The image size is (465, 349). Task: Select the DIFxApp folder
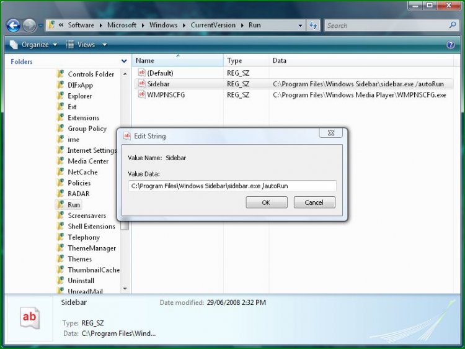point(80,85)
